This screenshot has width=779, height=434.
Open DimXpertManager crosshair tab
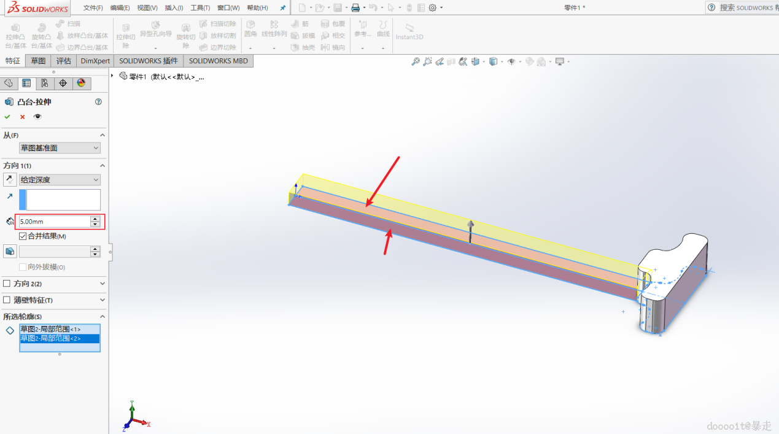point(63,83)
